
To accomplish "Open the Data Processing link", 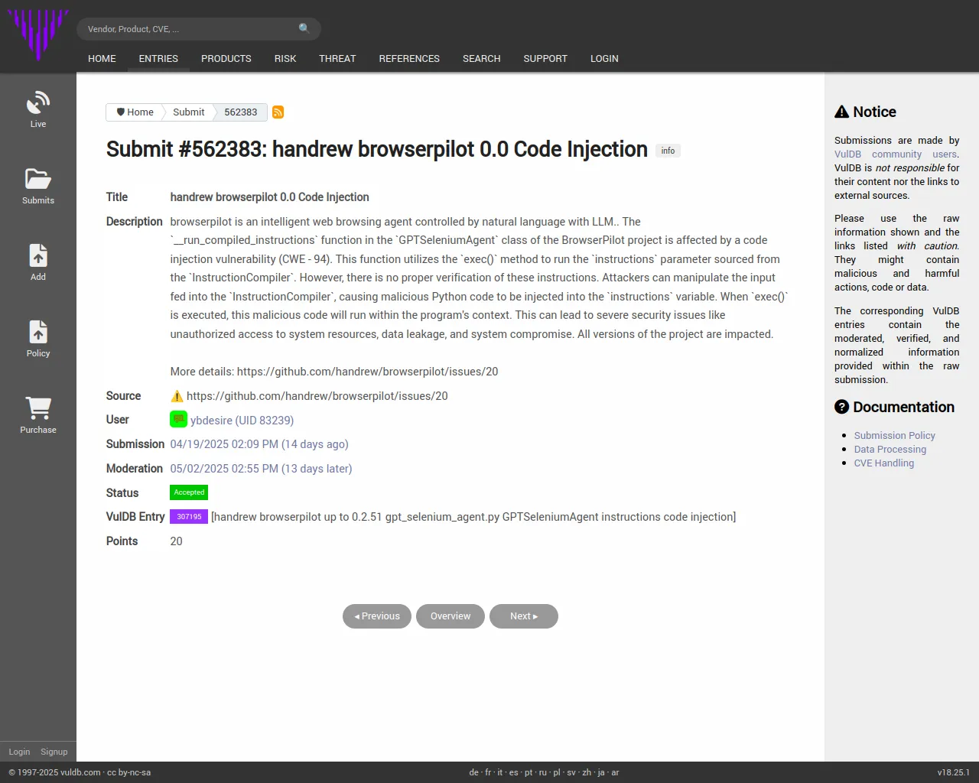I will (890, 449).
